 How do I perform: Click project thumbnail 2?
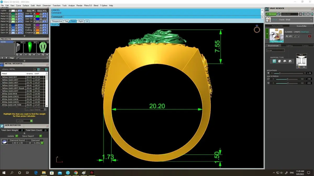[x=30, y=47]
